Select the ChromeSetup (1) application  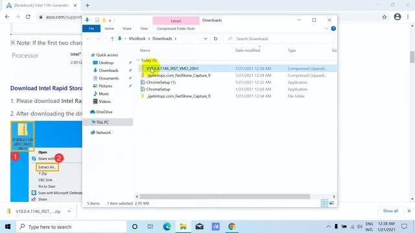coord(161,82)
